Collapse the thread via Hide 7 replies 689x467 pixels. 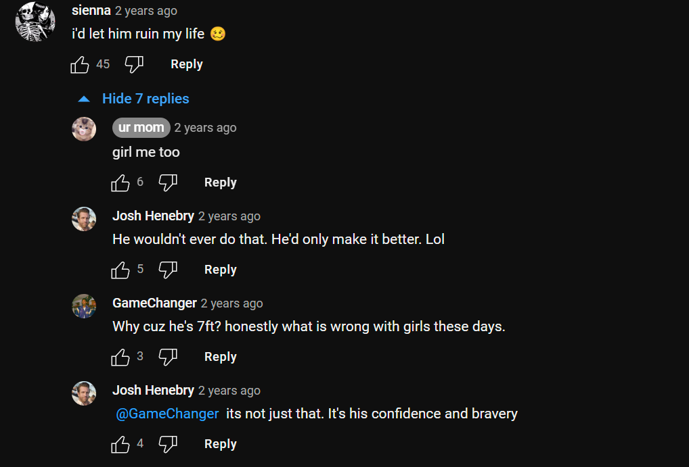point(133,99)
